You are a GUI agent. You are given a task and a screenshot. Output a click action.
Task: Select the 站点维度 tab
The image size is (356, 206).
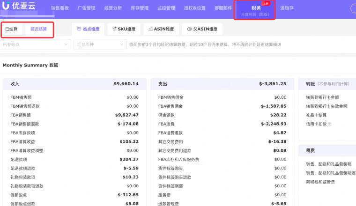pyautogui.click(x=88, y=29)
